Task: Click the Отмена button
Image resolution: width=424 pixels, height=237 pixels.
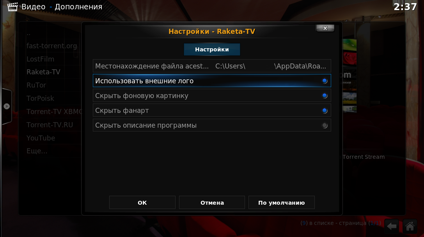Action: [212, 202]
